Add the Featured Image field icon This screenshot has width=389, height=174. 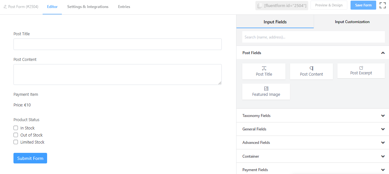[266, 88]
